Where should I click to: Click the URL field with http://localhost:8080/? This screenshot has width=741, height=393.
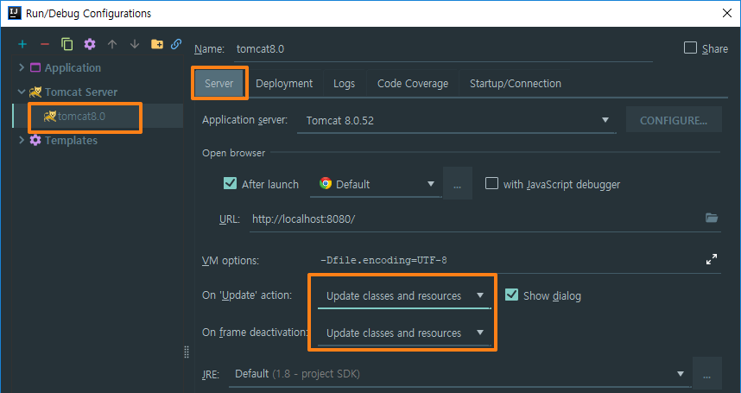click(x=484, y=219)
